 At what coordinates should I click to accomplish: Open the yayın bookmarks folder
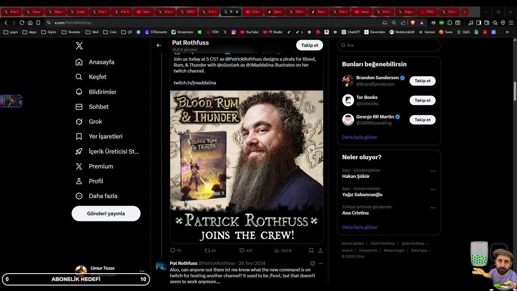tap(11, 32)
